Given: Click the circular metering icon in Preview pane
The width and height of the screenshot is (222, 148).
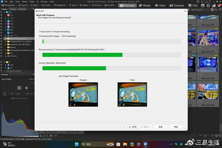Looking at the screenshot, I should pyautogui.click(x=26, y=88).
